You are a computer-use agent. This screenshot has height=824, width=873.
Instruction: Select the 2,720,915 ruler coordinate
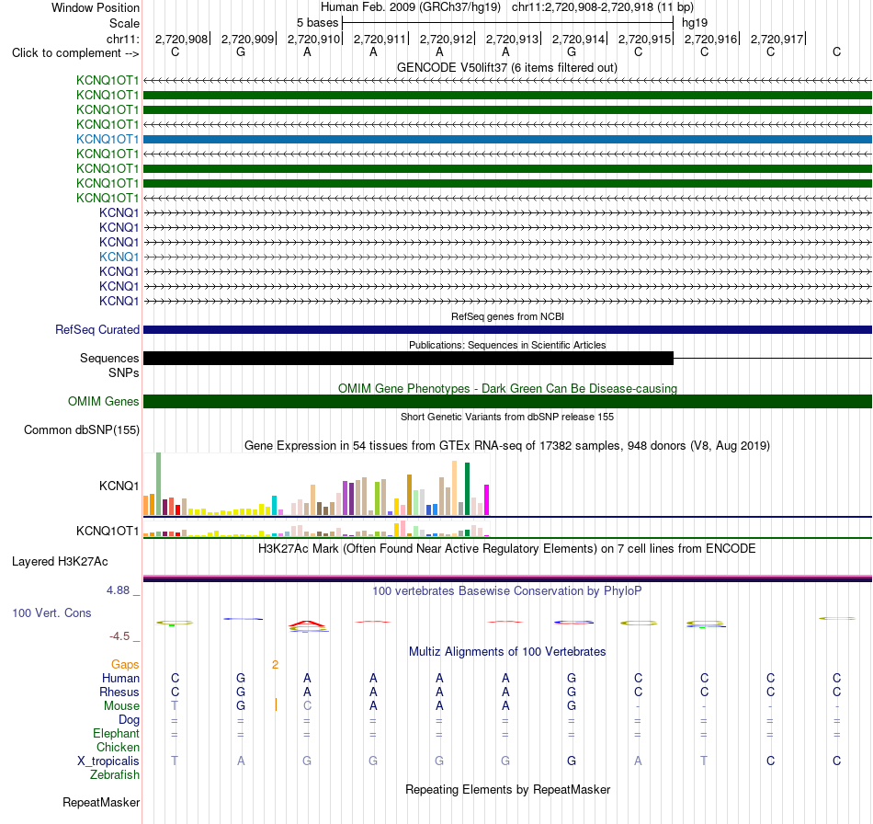pos(644,39)
